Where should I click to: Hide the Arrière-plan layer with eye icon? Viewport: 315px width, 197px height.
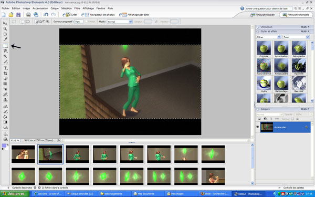click(x=258, y=127)
